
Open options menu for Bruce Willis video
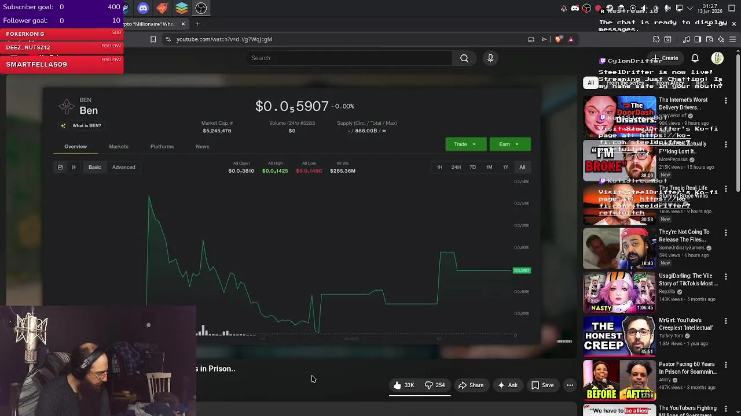pyautogui.click(x=725, y=188)
